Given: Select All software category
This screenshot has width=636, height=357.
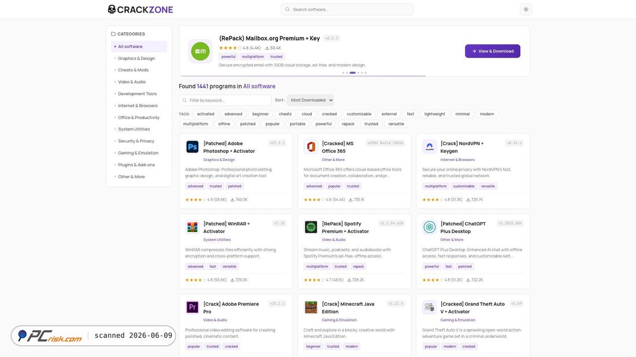Looking at the screenshot, I should click(x=139, y=47).
